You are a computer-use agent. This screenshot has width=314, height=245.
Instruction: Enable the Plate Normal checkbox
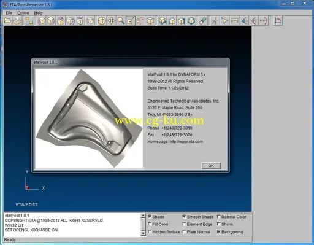pos(184,231)
